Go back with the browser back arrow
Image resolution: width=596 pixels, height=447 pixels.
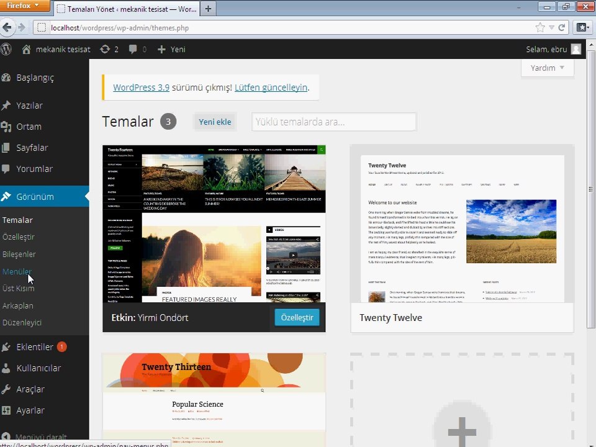pyautogui.click(x=7, y=27)
